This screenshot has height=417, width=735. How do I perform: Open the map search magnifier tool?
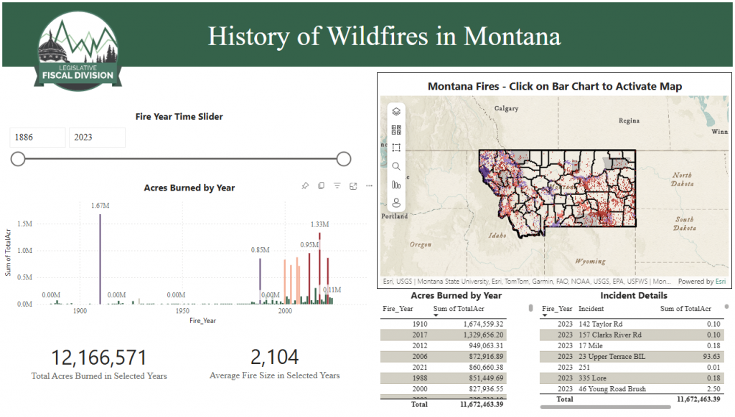click(396, 166)
